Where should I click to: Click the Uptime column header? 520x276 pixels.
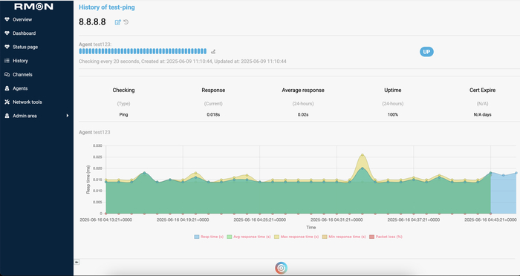click(393, 90)
